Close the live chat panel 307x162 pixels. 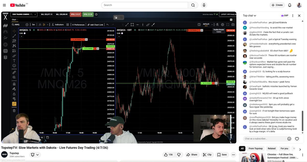[x=299, y=16]
